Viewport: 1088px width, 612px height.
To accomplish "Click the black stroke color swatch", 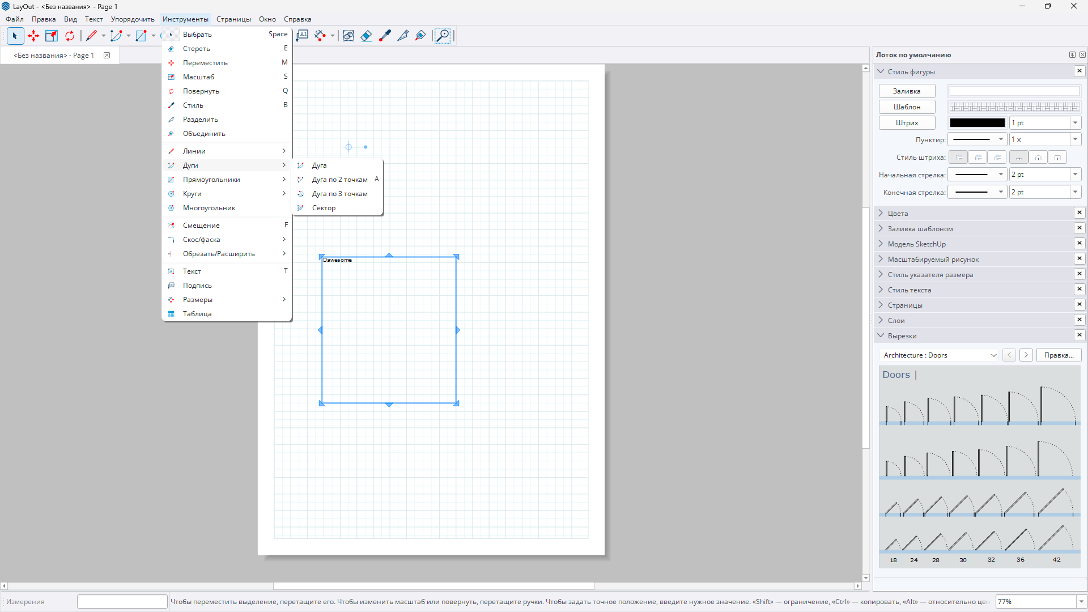I will (x=977, y=123).
